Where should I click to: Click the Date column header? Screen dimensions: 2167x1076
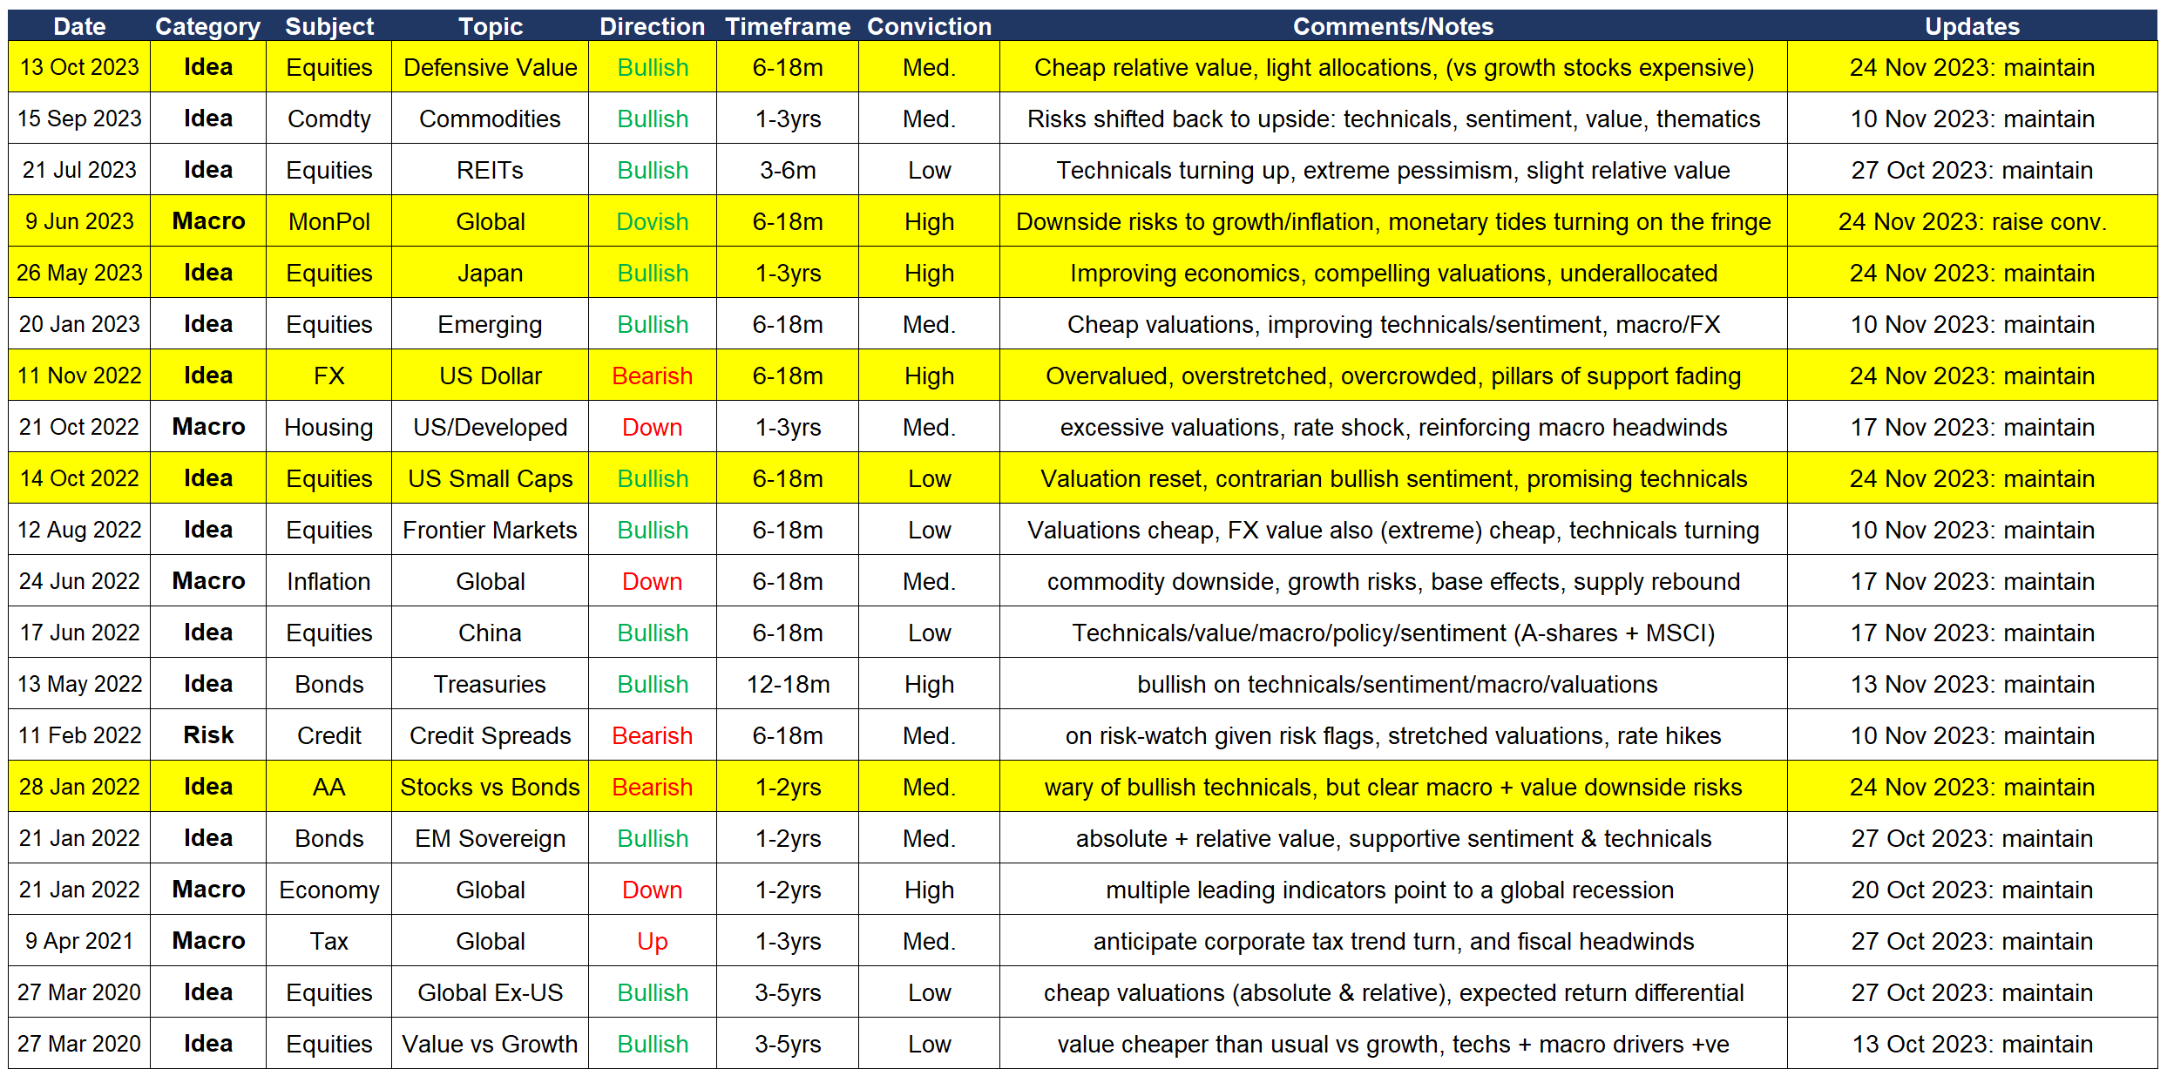tap(79, 26)
